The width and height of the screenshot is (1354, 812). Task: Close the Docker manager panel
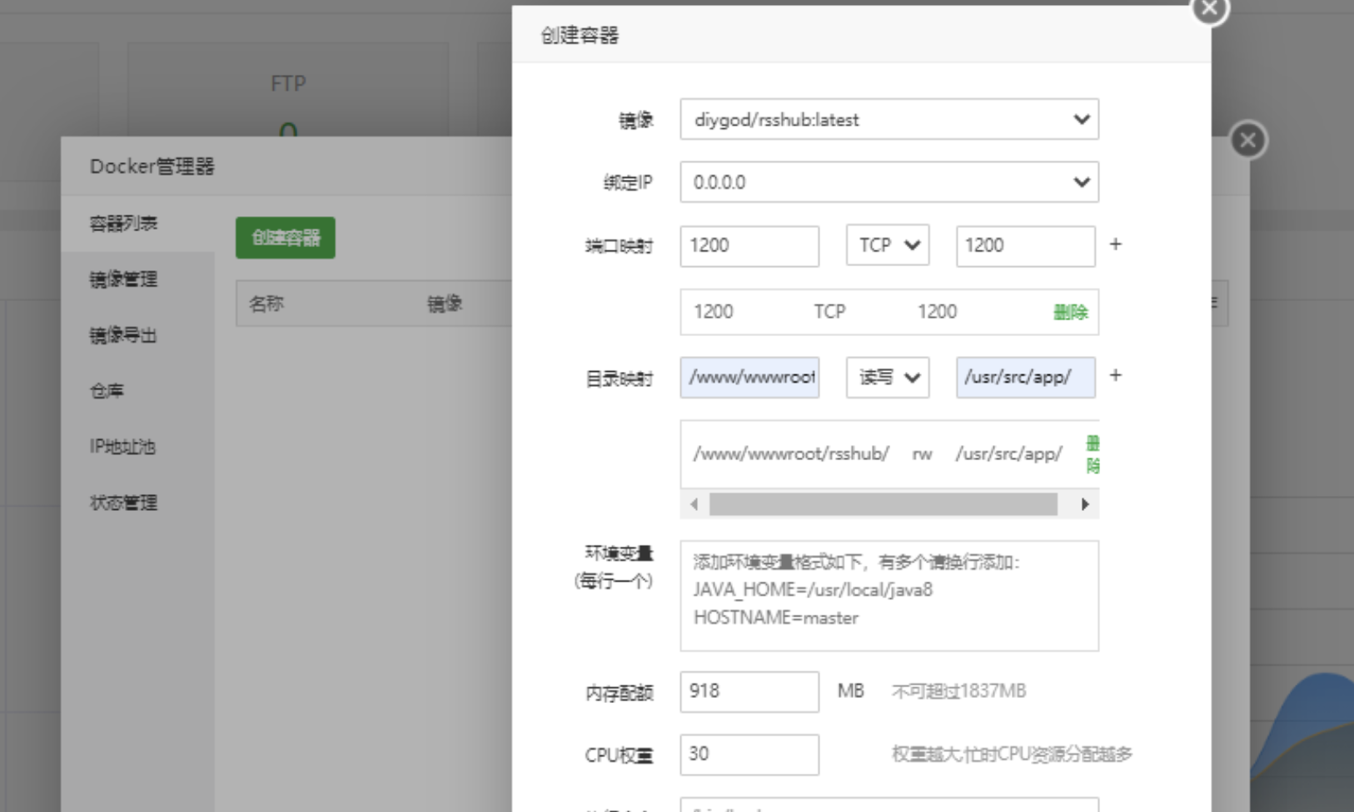1247,141
